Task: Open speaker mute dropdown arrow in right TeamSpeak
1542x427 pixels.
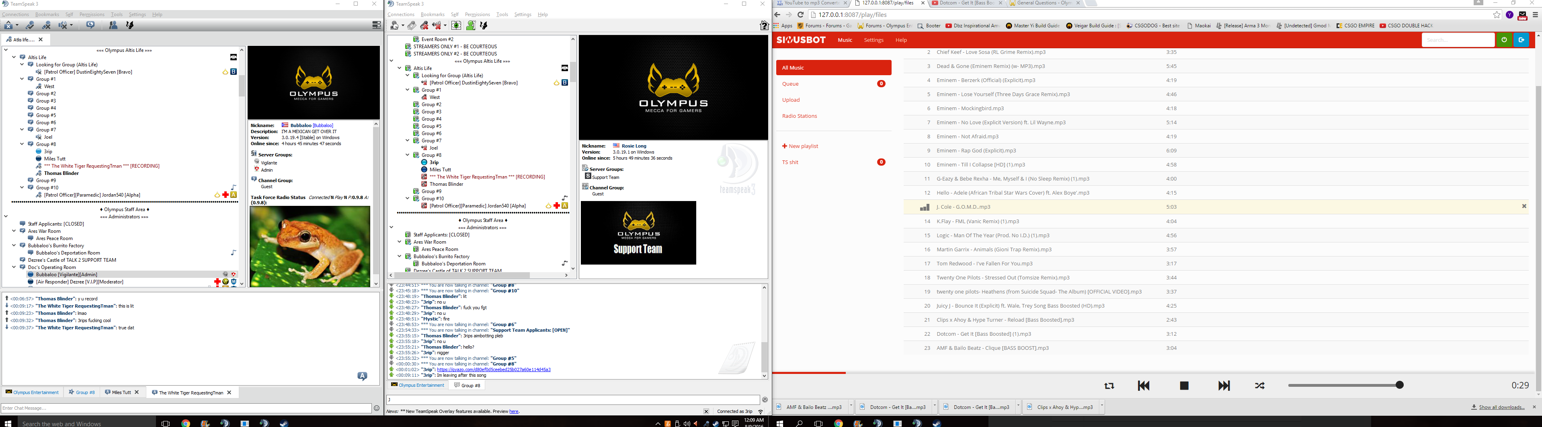Action: (445, 26)
